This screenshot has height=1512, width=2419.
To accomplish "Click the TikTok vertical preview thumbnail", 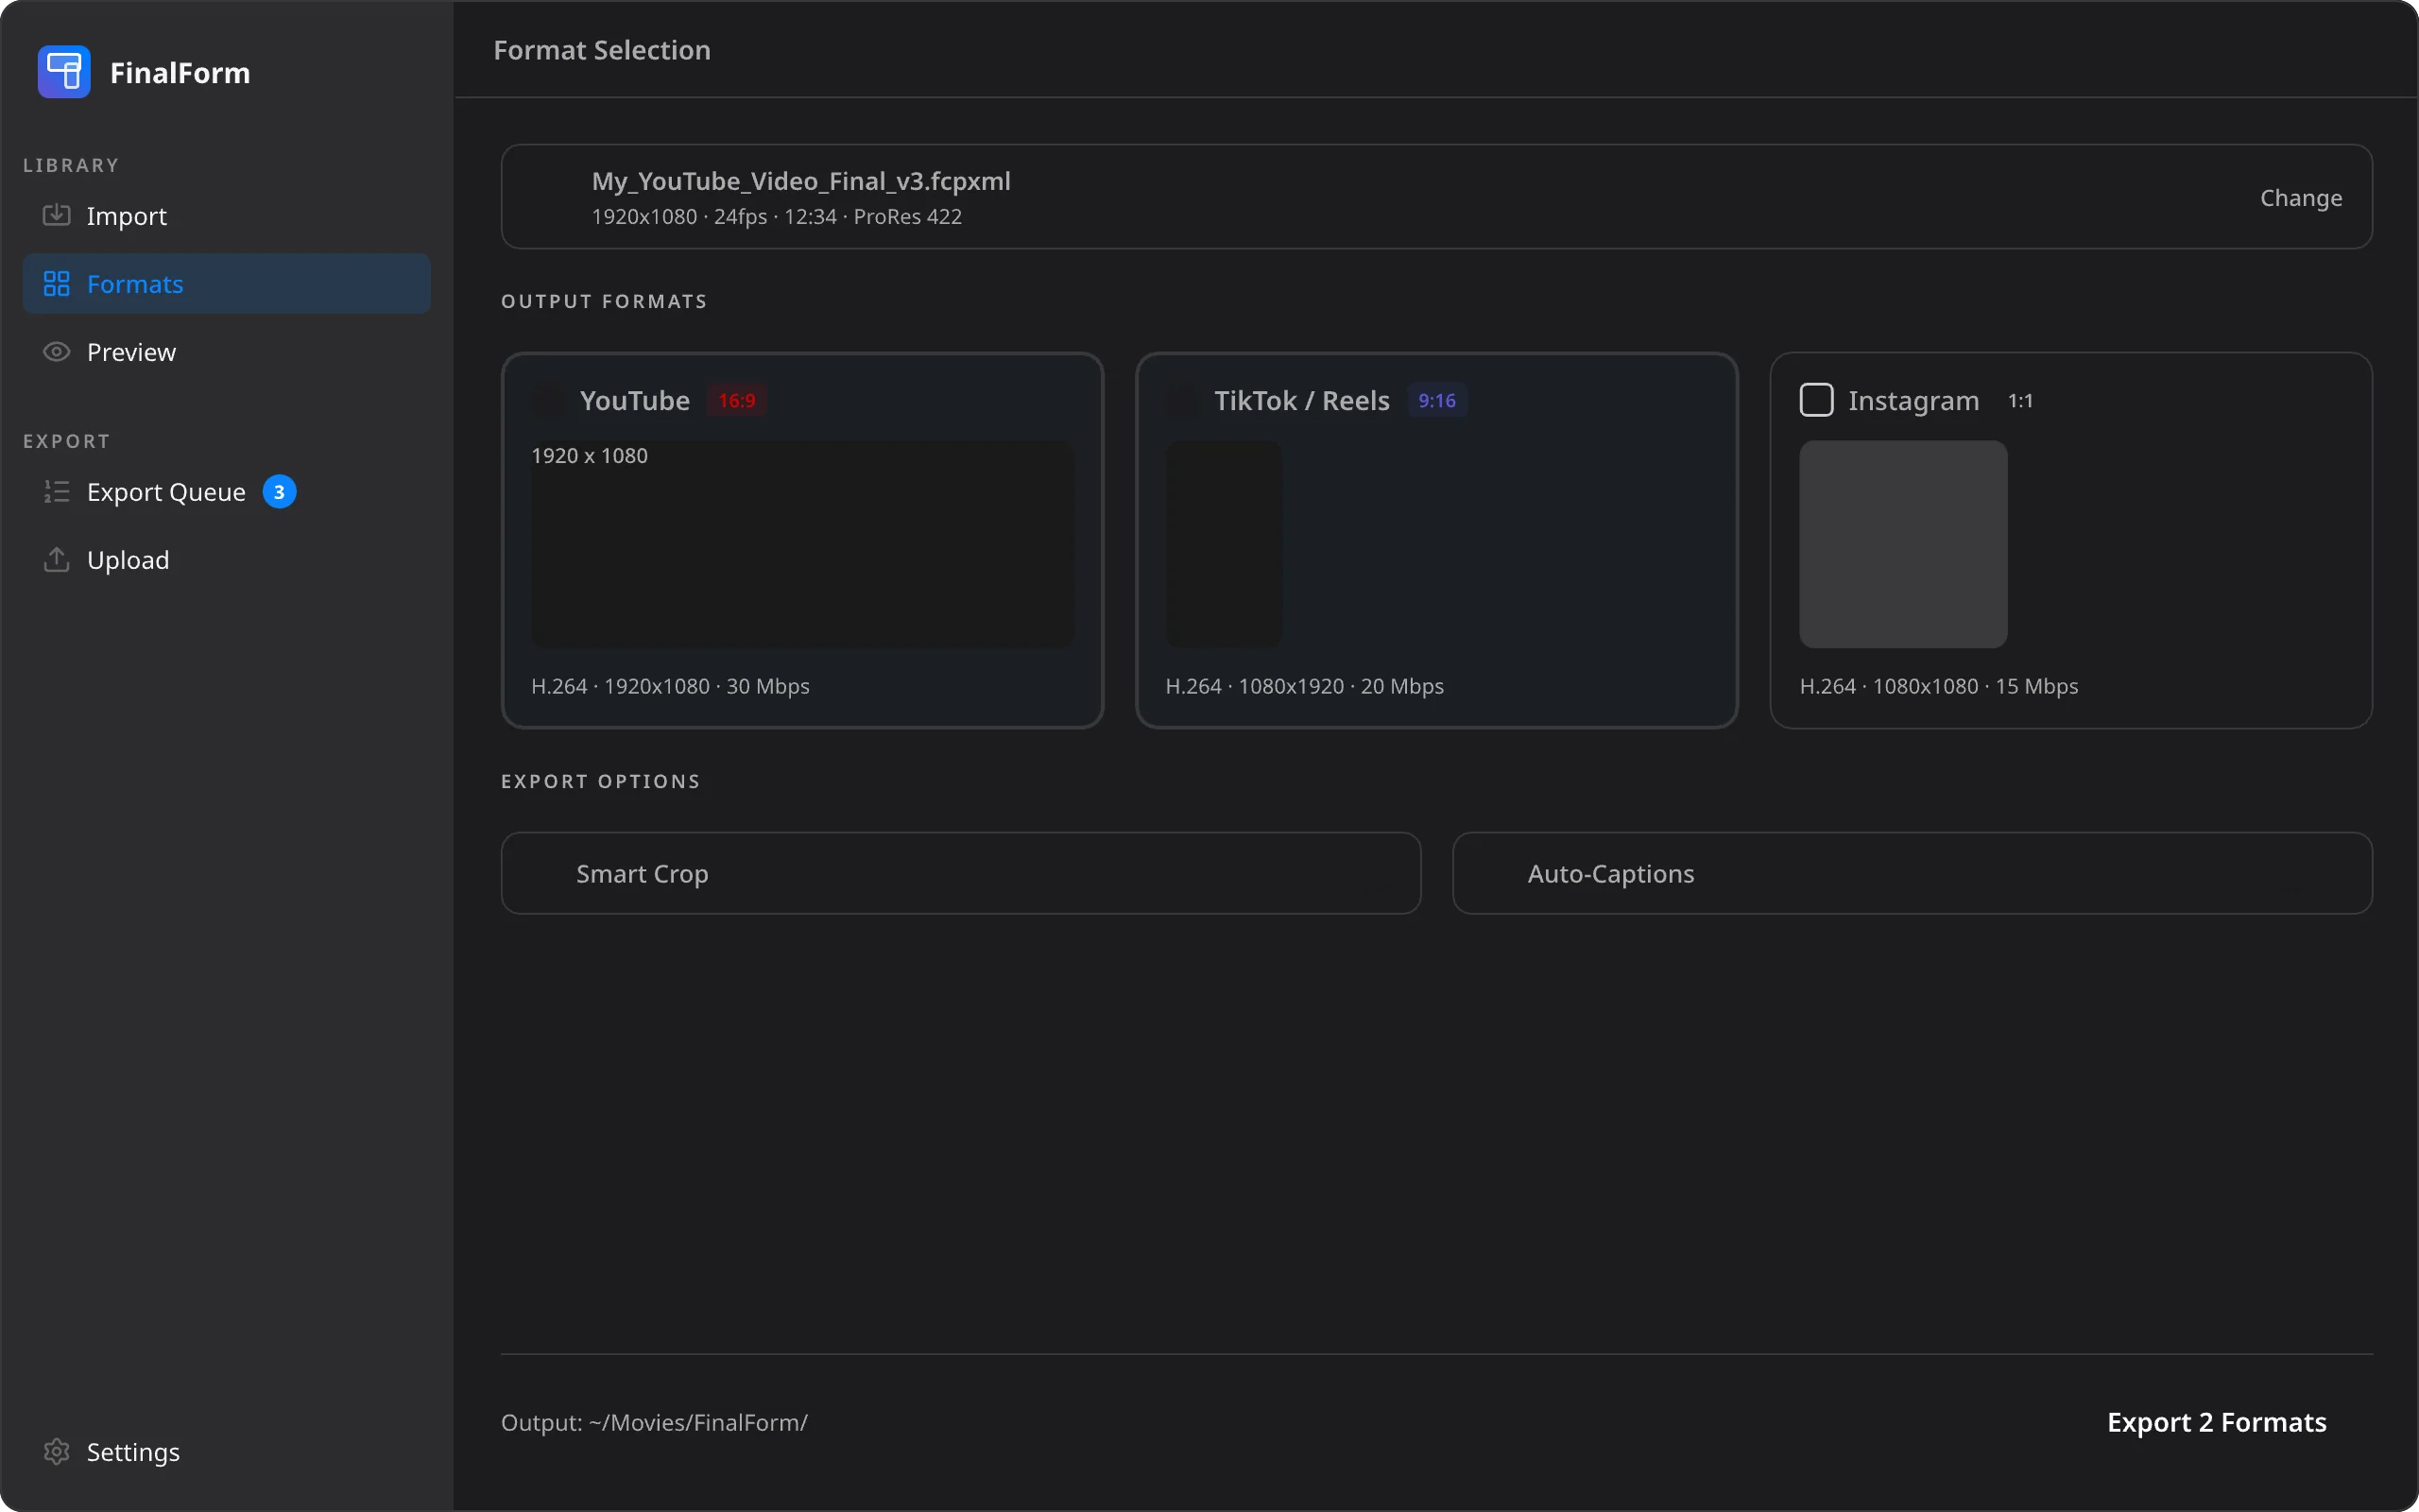I will 1224,544.
